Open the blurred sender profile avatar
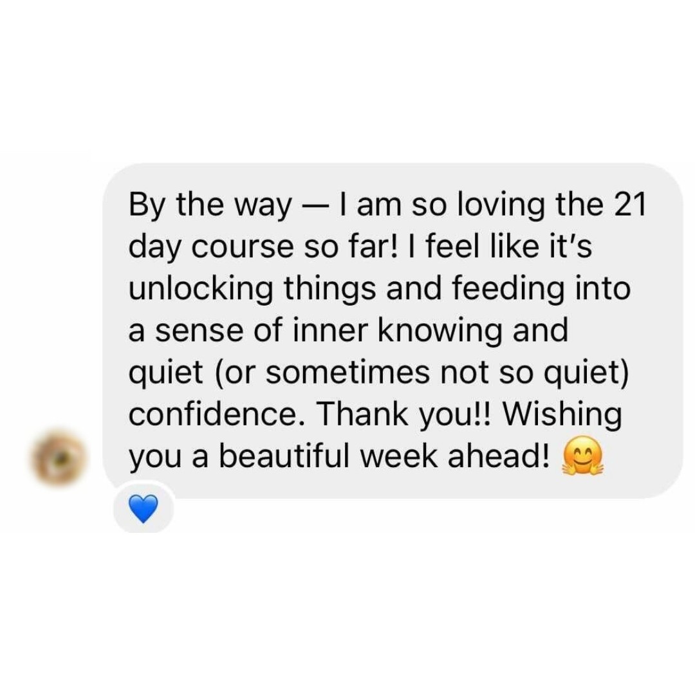The image size is (695, 695). 58,458
